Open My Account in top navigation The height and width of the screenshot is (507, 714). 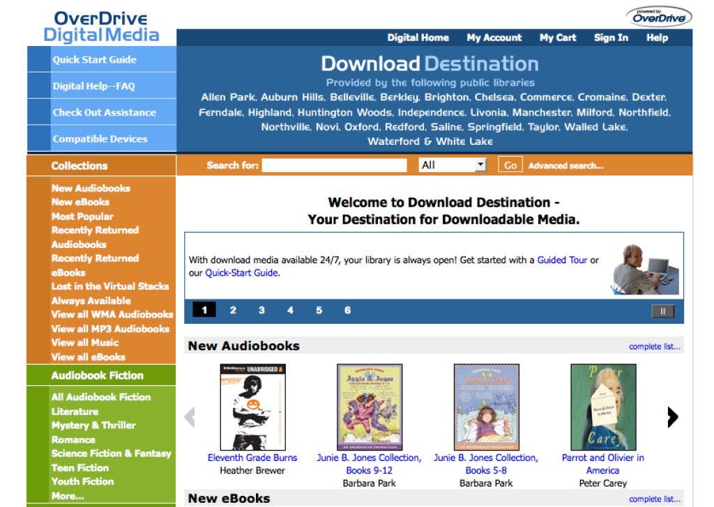(x=494, y=38)
